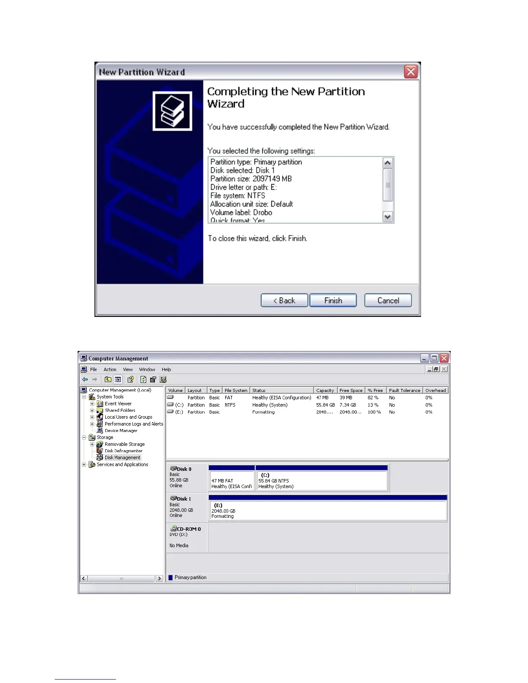
Task: Select the (C:) 55.84 GB NTFS partition block
Action: coord(322,478)
